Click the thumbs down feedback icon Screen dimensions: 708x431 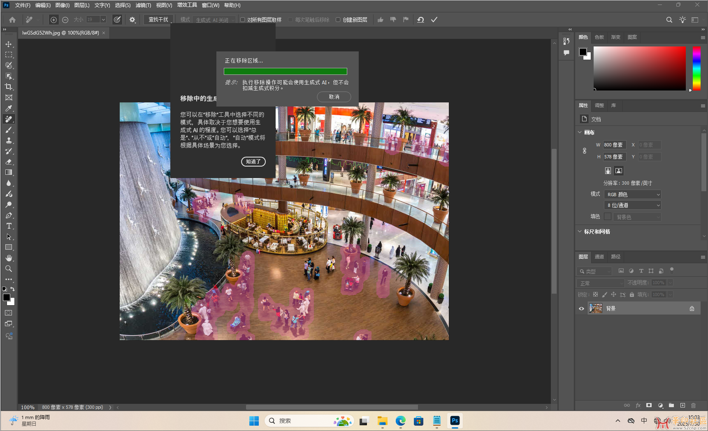coord(393,19)
